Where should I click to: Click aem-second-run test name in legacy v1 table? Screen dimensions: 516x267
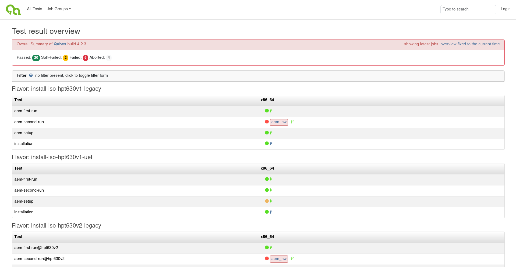pyautogui.click(x=29, y=122)
